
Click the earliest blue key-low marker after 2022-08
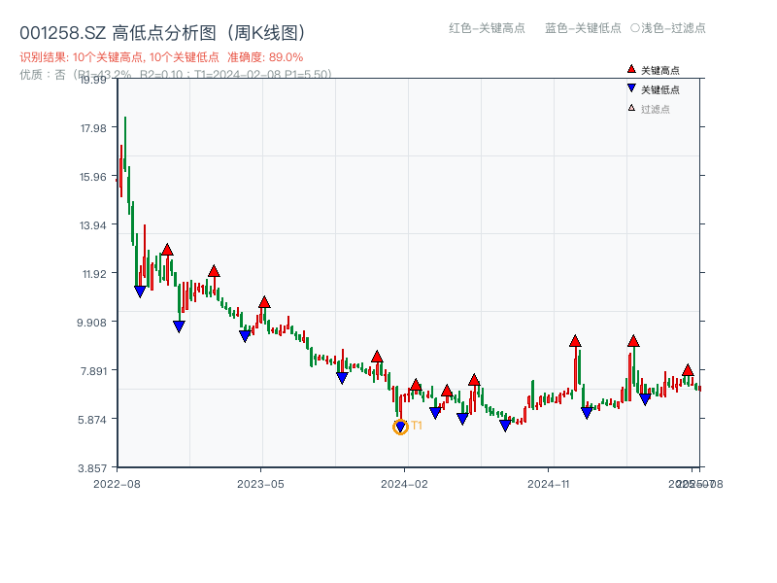click(x=139, y=291)
